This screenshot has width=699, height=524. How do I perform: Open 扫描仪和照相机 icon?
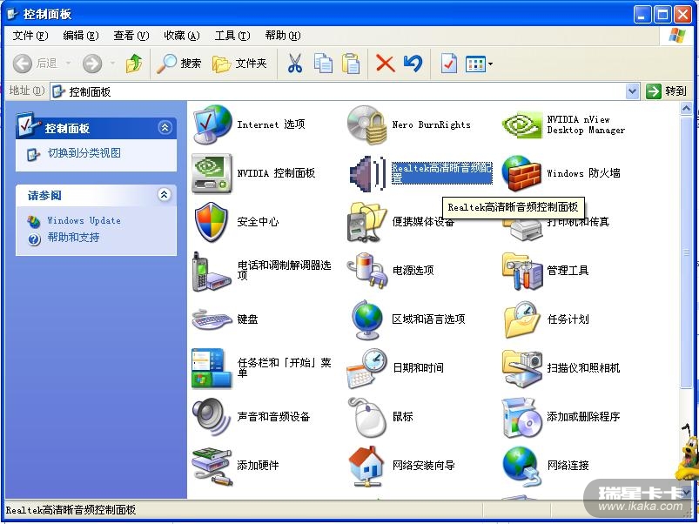521,368
